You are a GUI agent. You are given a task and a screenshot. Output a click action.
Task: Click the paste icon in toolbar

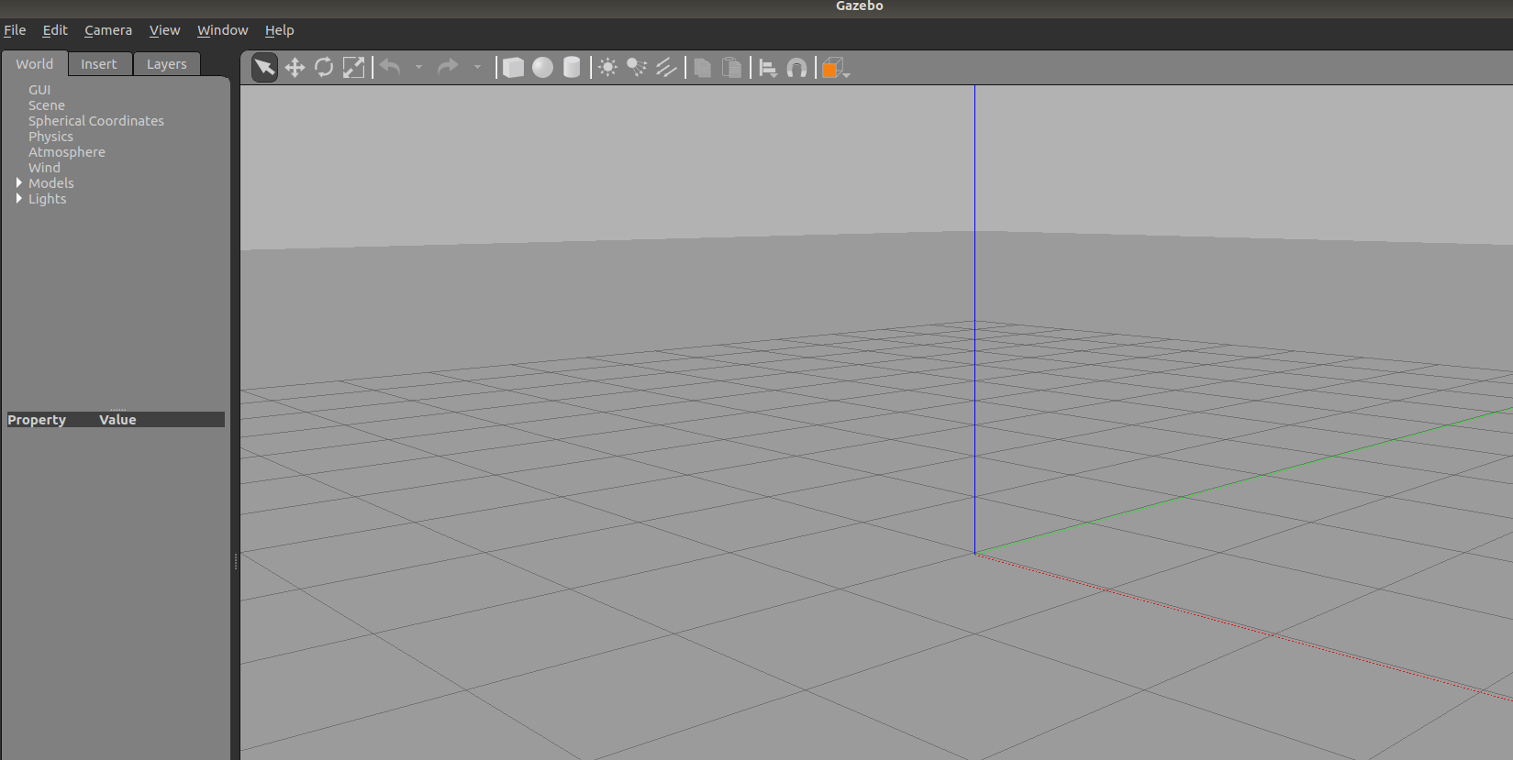click(x=731, y=68)
